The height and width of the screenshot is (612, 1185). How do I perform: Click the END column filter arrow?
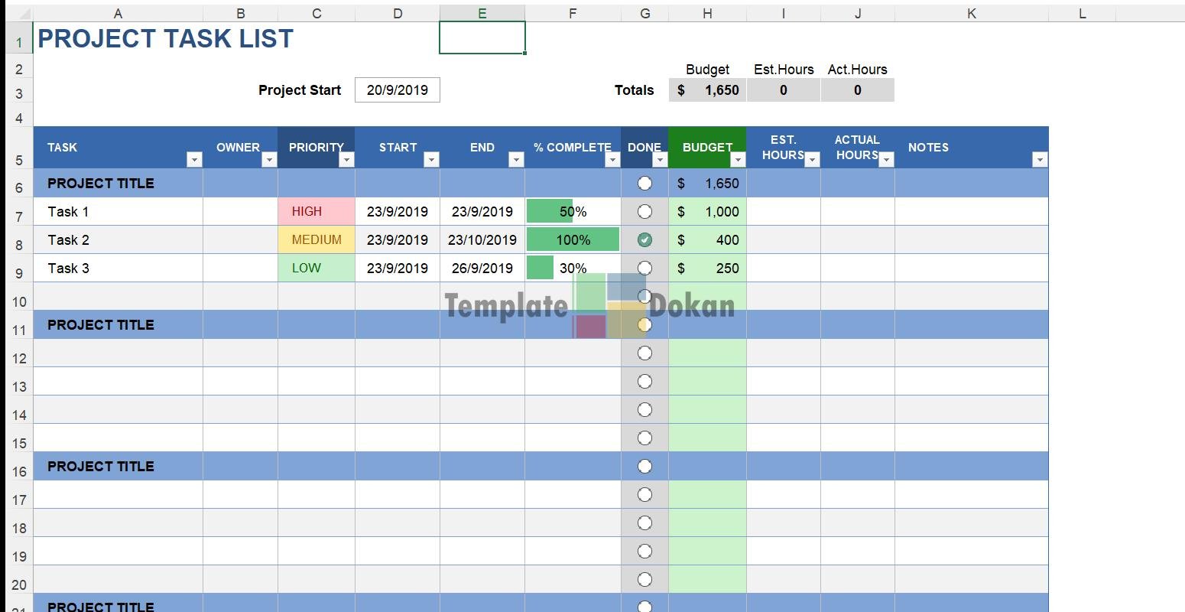516,159
